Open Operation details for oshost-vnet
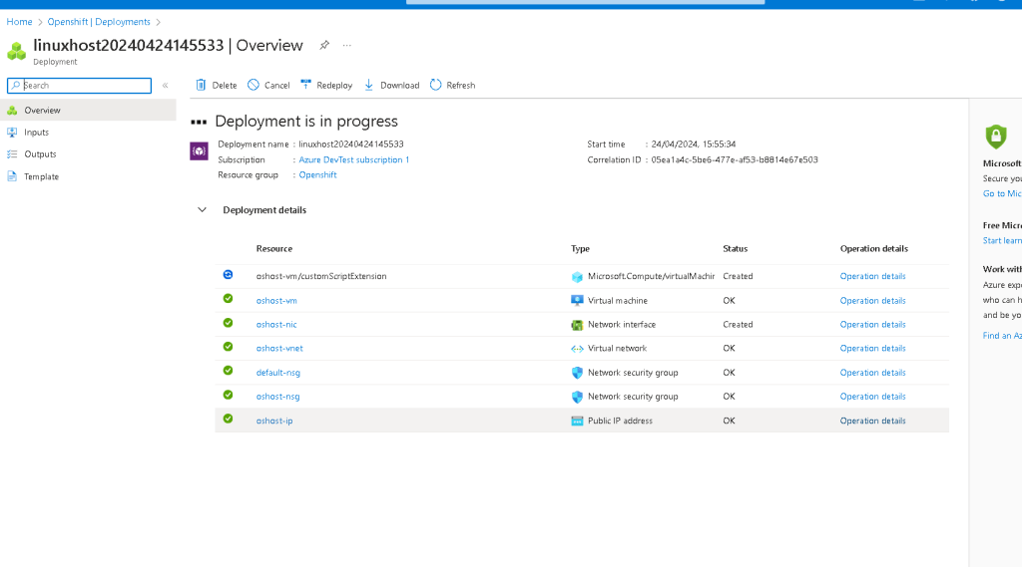The width and height of the screenshot is (1022, 567). pos(872,349)
